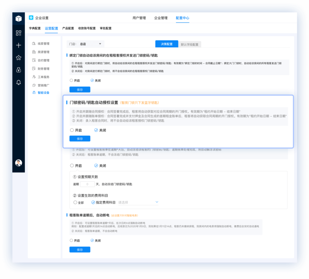This screenshot has width=309, height=279.
Task: Click the bottom 保存 button under 自动断电
Action: [x=80, y=250]
